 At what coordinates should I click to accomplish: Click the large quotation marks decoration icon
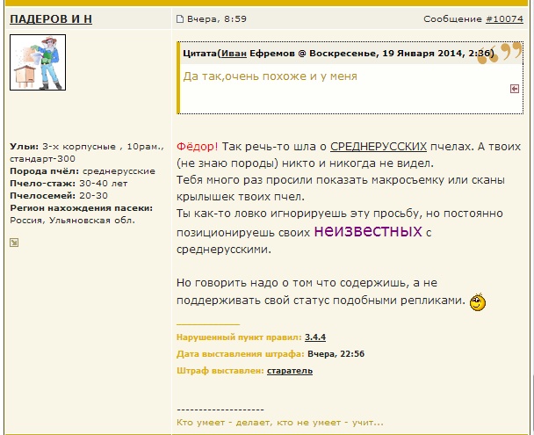tap(499, 53)
